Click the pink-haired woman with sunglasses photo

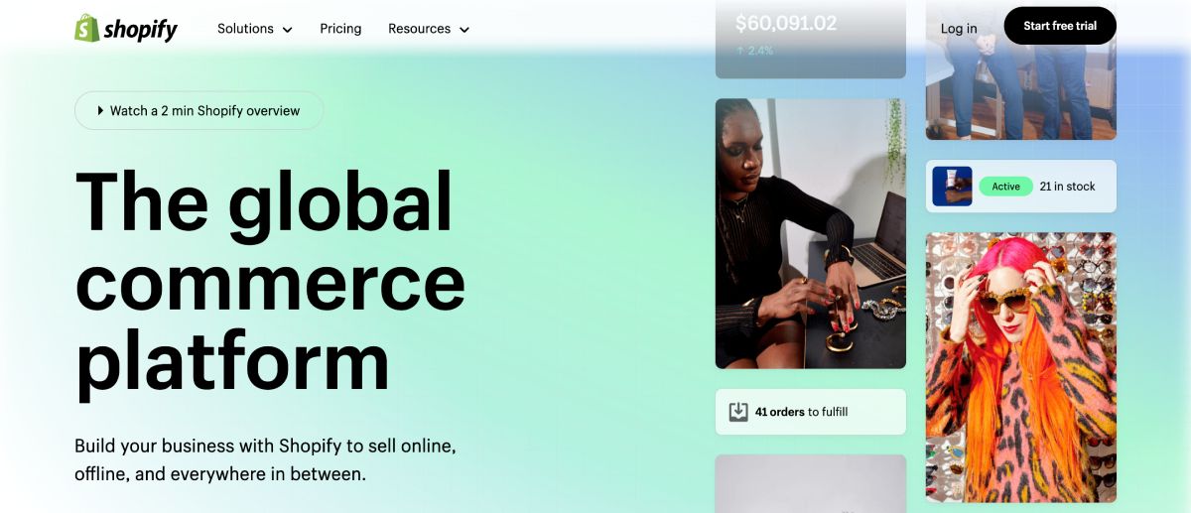(x=1021, y=367)
